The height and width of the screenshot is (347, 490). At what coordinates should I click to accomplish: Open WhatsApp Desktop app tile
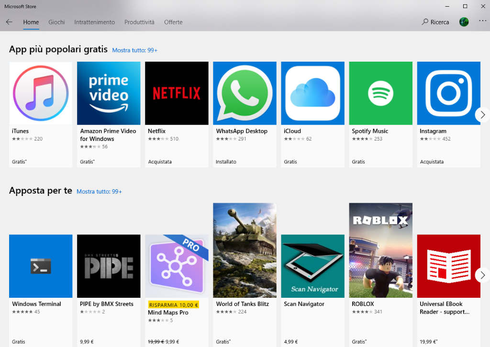[245, 114]
